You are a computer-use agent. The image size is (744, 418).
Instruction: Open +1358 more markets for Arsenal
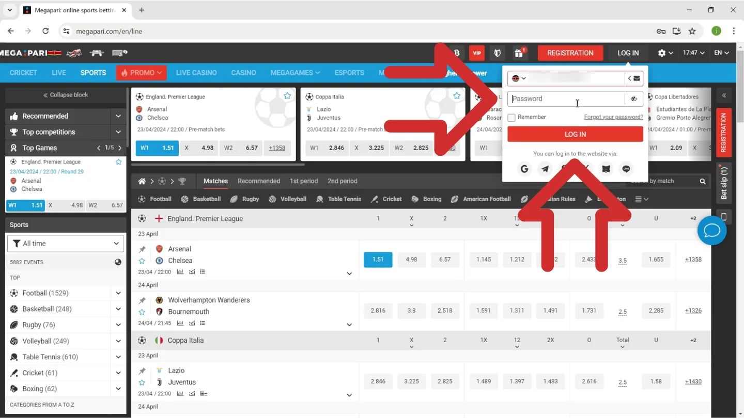click(693, 260)
